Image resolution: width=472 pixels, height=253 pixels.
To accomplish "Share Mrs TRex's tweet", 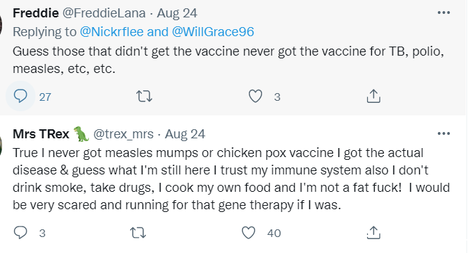I will tap(373, 233).
